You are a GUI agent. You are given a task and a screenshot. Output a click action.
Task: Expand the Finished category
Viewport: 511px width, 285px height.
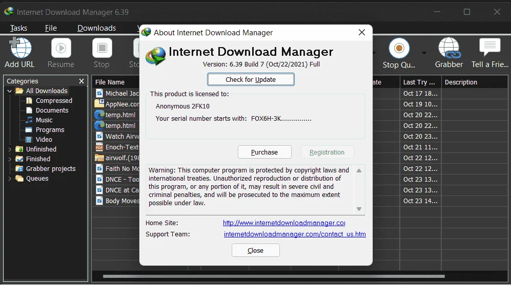(x=9, y=160)
